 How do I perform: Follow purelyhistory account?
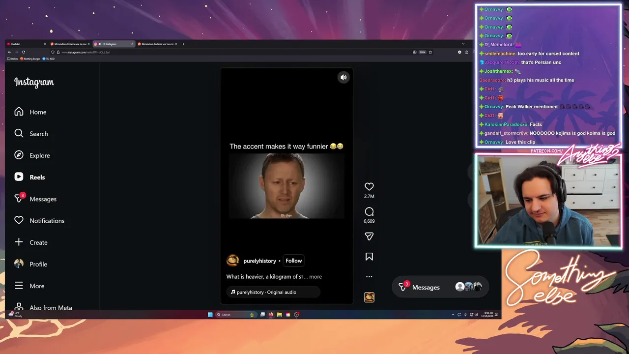tap(294, 261)
